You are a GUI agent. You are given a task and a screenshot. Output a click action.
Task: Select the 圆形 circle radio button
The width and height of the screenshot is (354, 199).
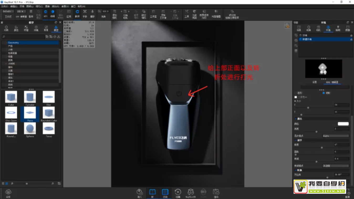[296, 93]
